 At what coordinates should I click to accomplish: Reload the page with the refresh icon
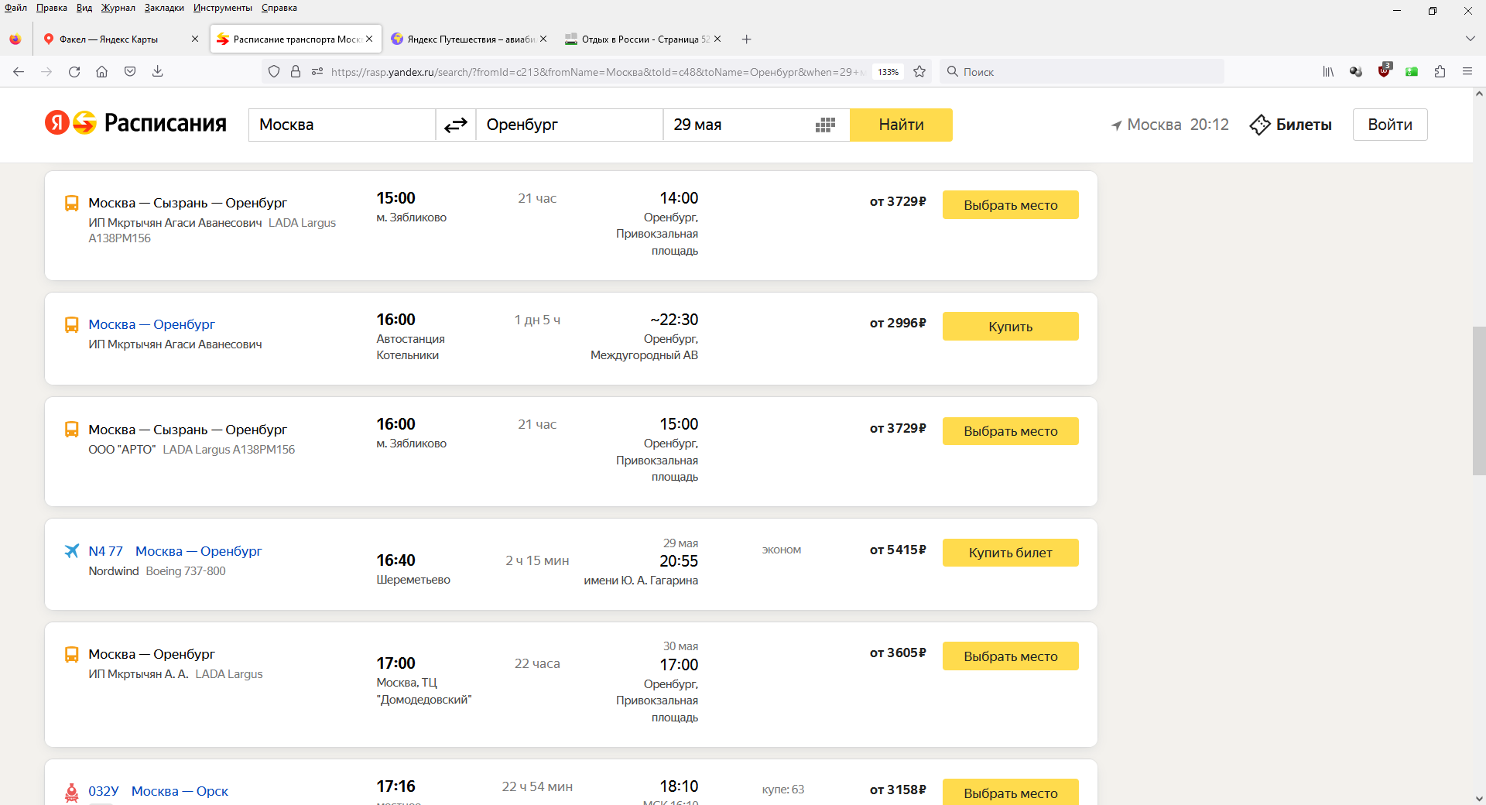[74, 71]
